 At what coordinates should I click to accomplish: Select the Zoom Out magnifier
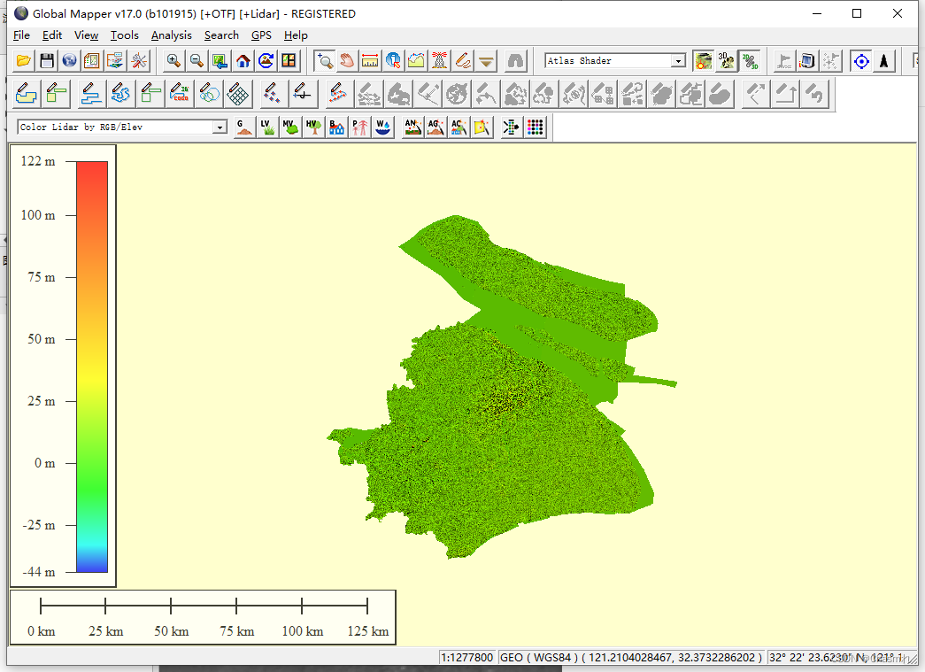pos(197,61)
